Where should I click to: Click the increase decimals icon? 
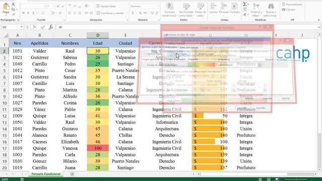[x=152, y=13]
